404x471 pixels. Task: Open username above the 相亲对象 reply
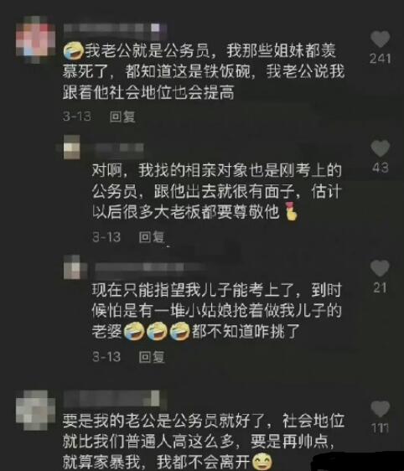point(112,148)
